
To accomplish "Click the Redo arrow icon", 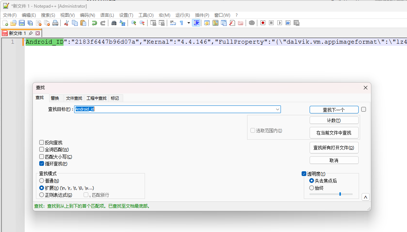I will click(103, 23).
